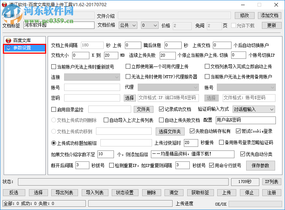This screenshot has width=285, height=210.
Task: Click the 更新 button
Action: coord(271,25)
